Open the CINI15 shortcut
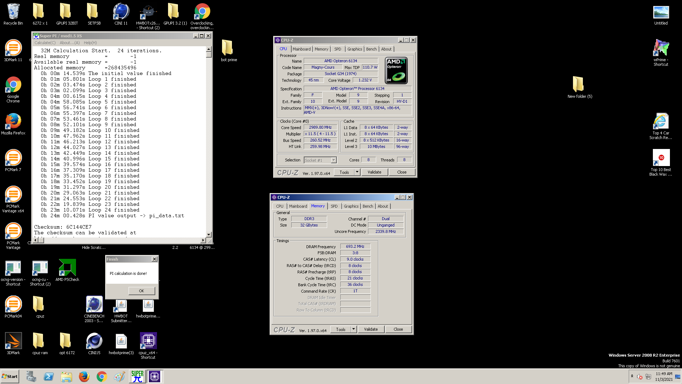Screen dimensions: 682x384 94,344
